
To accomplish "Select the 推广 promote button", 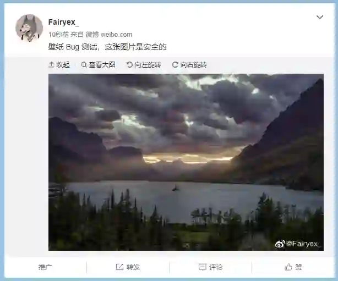I will pyautogui.click(x=45, y=267).
